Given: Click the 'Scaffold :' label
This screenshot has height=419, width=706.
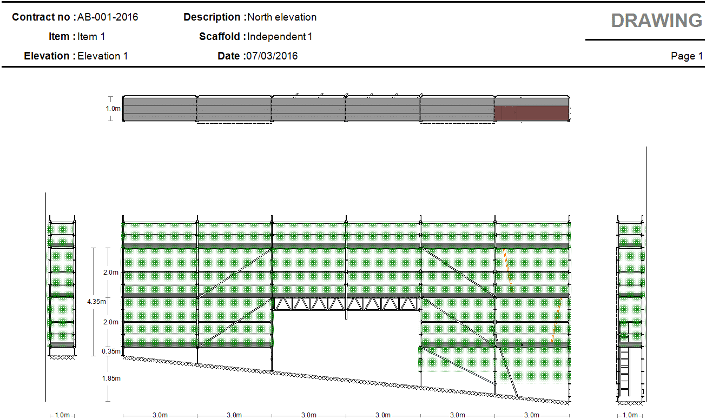Looking at the screenshot, I should tap(222, 37).
